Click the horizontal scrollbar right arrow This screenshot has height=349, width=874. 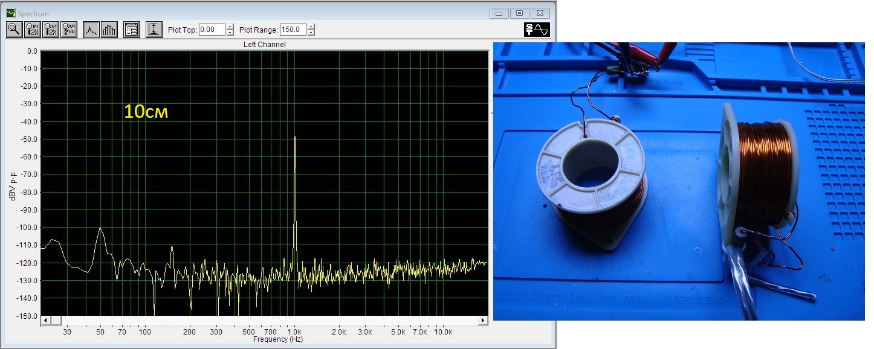[x=483, y=320]
